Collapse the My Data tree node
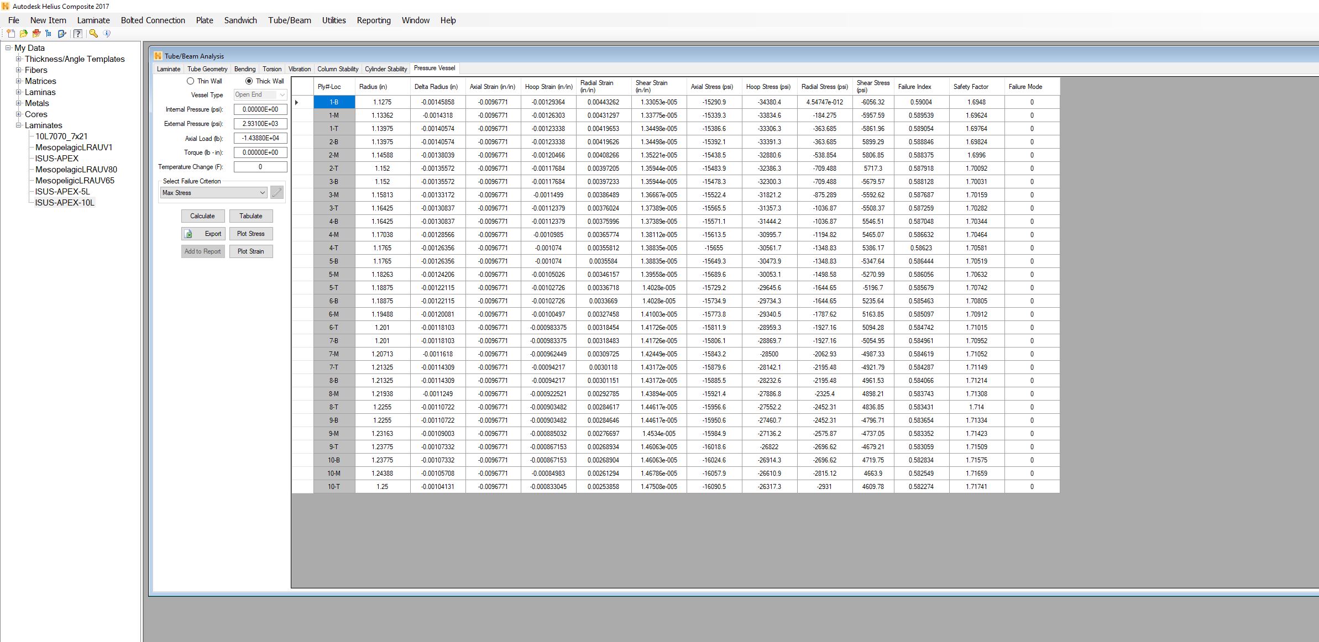 point(8,48)
